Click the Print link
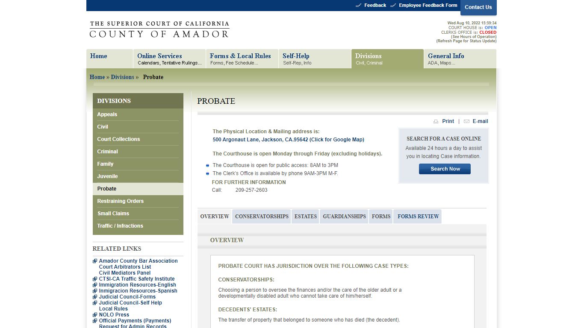Viewport: 584px width, 328px height. click(x=448, y=121)
